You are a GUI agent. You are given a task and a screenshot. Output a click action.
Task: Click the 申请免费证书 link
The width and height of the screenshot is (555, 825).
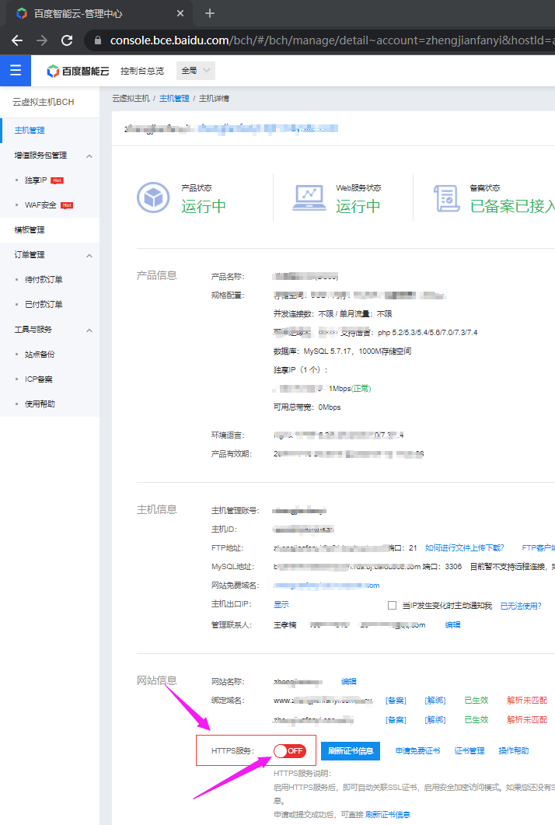[x=417, y=750]
